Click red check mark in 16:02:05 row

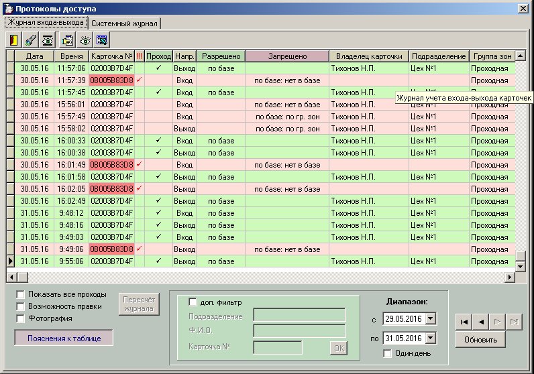pyautogui.click(x=139, y=188)
